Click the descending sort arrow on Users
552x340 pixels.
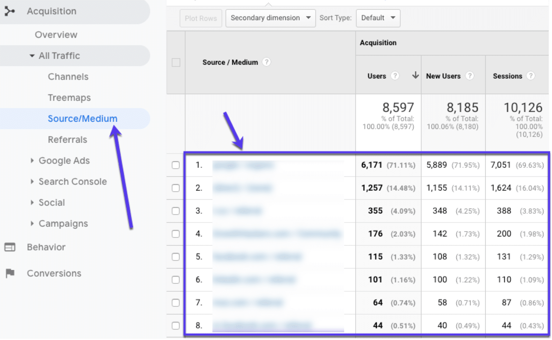tap(415, 76)
